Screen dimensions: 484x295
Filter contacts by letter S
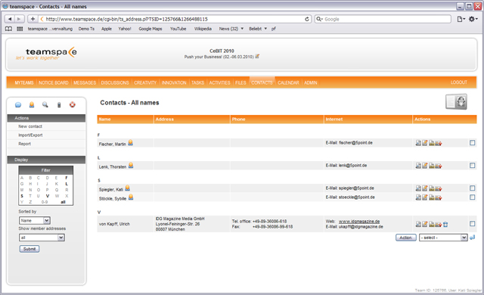22,196
